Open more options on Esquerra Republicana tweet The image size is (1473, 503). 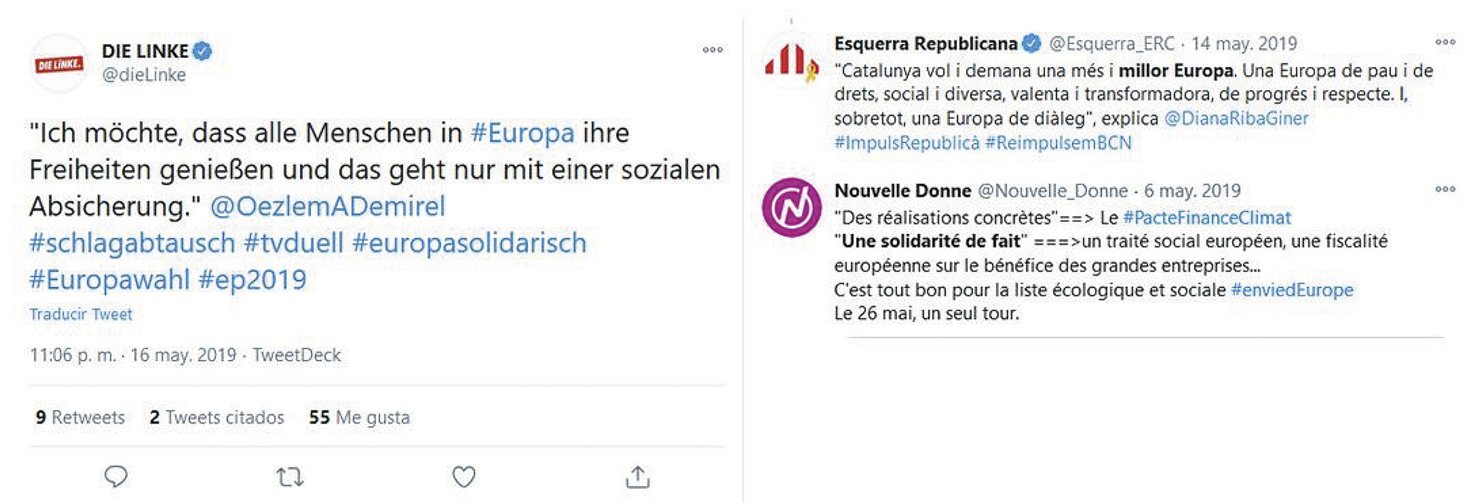coord(1445,42)
